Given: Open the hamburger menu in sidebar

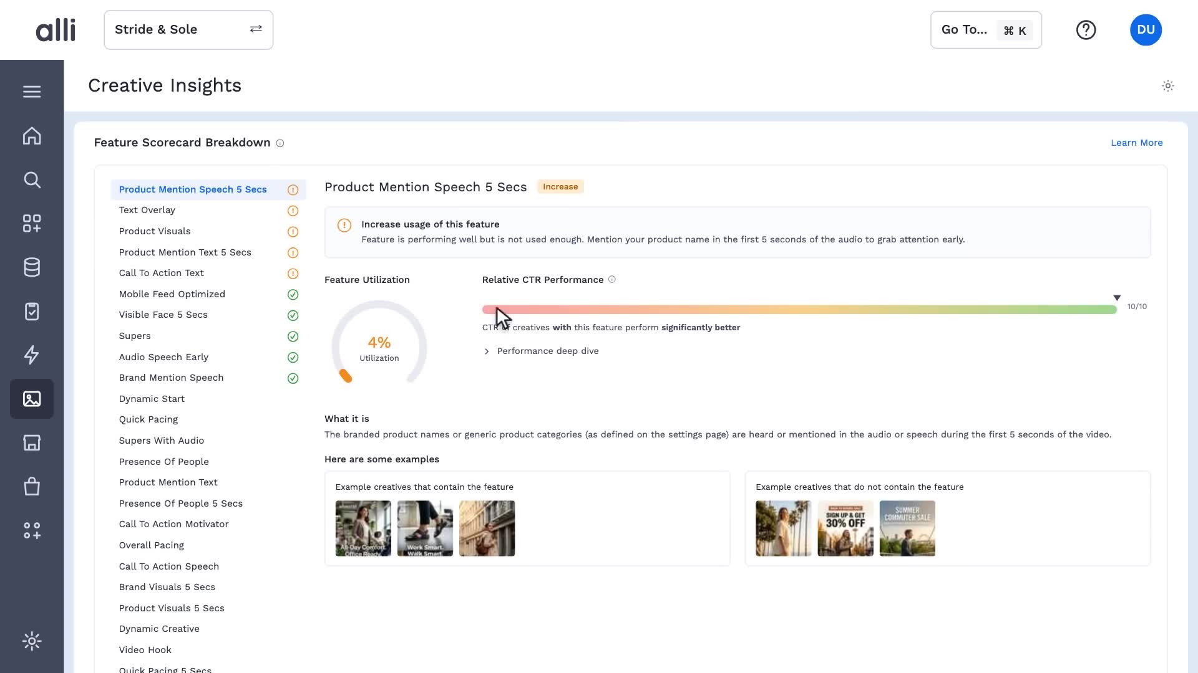Looking at the screenshot, I should click(32, 92).
